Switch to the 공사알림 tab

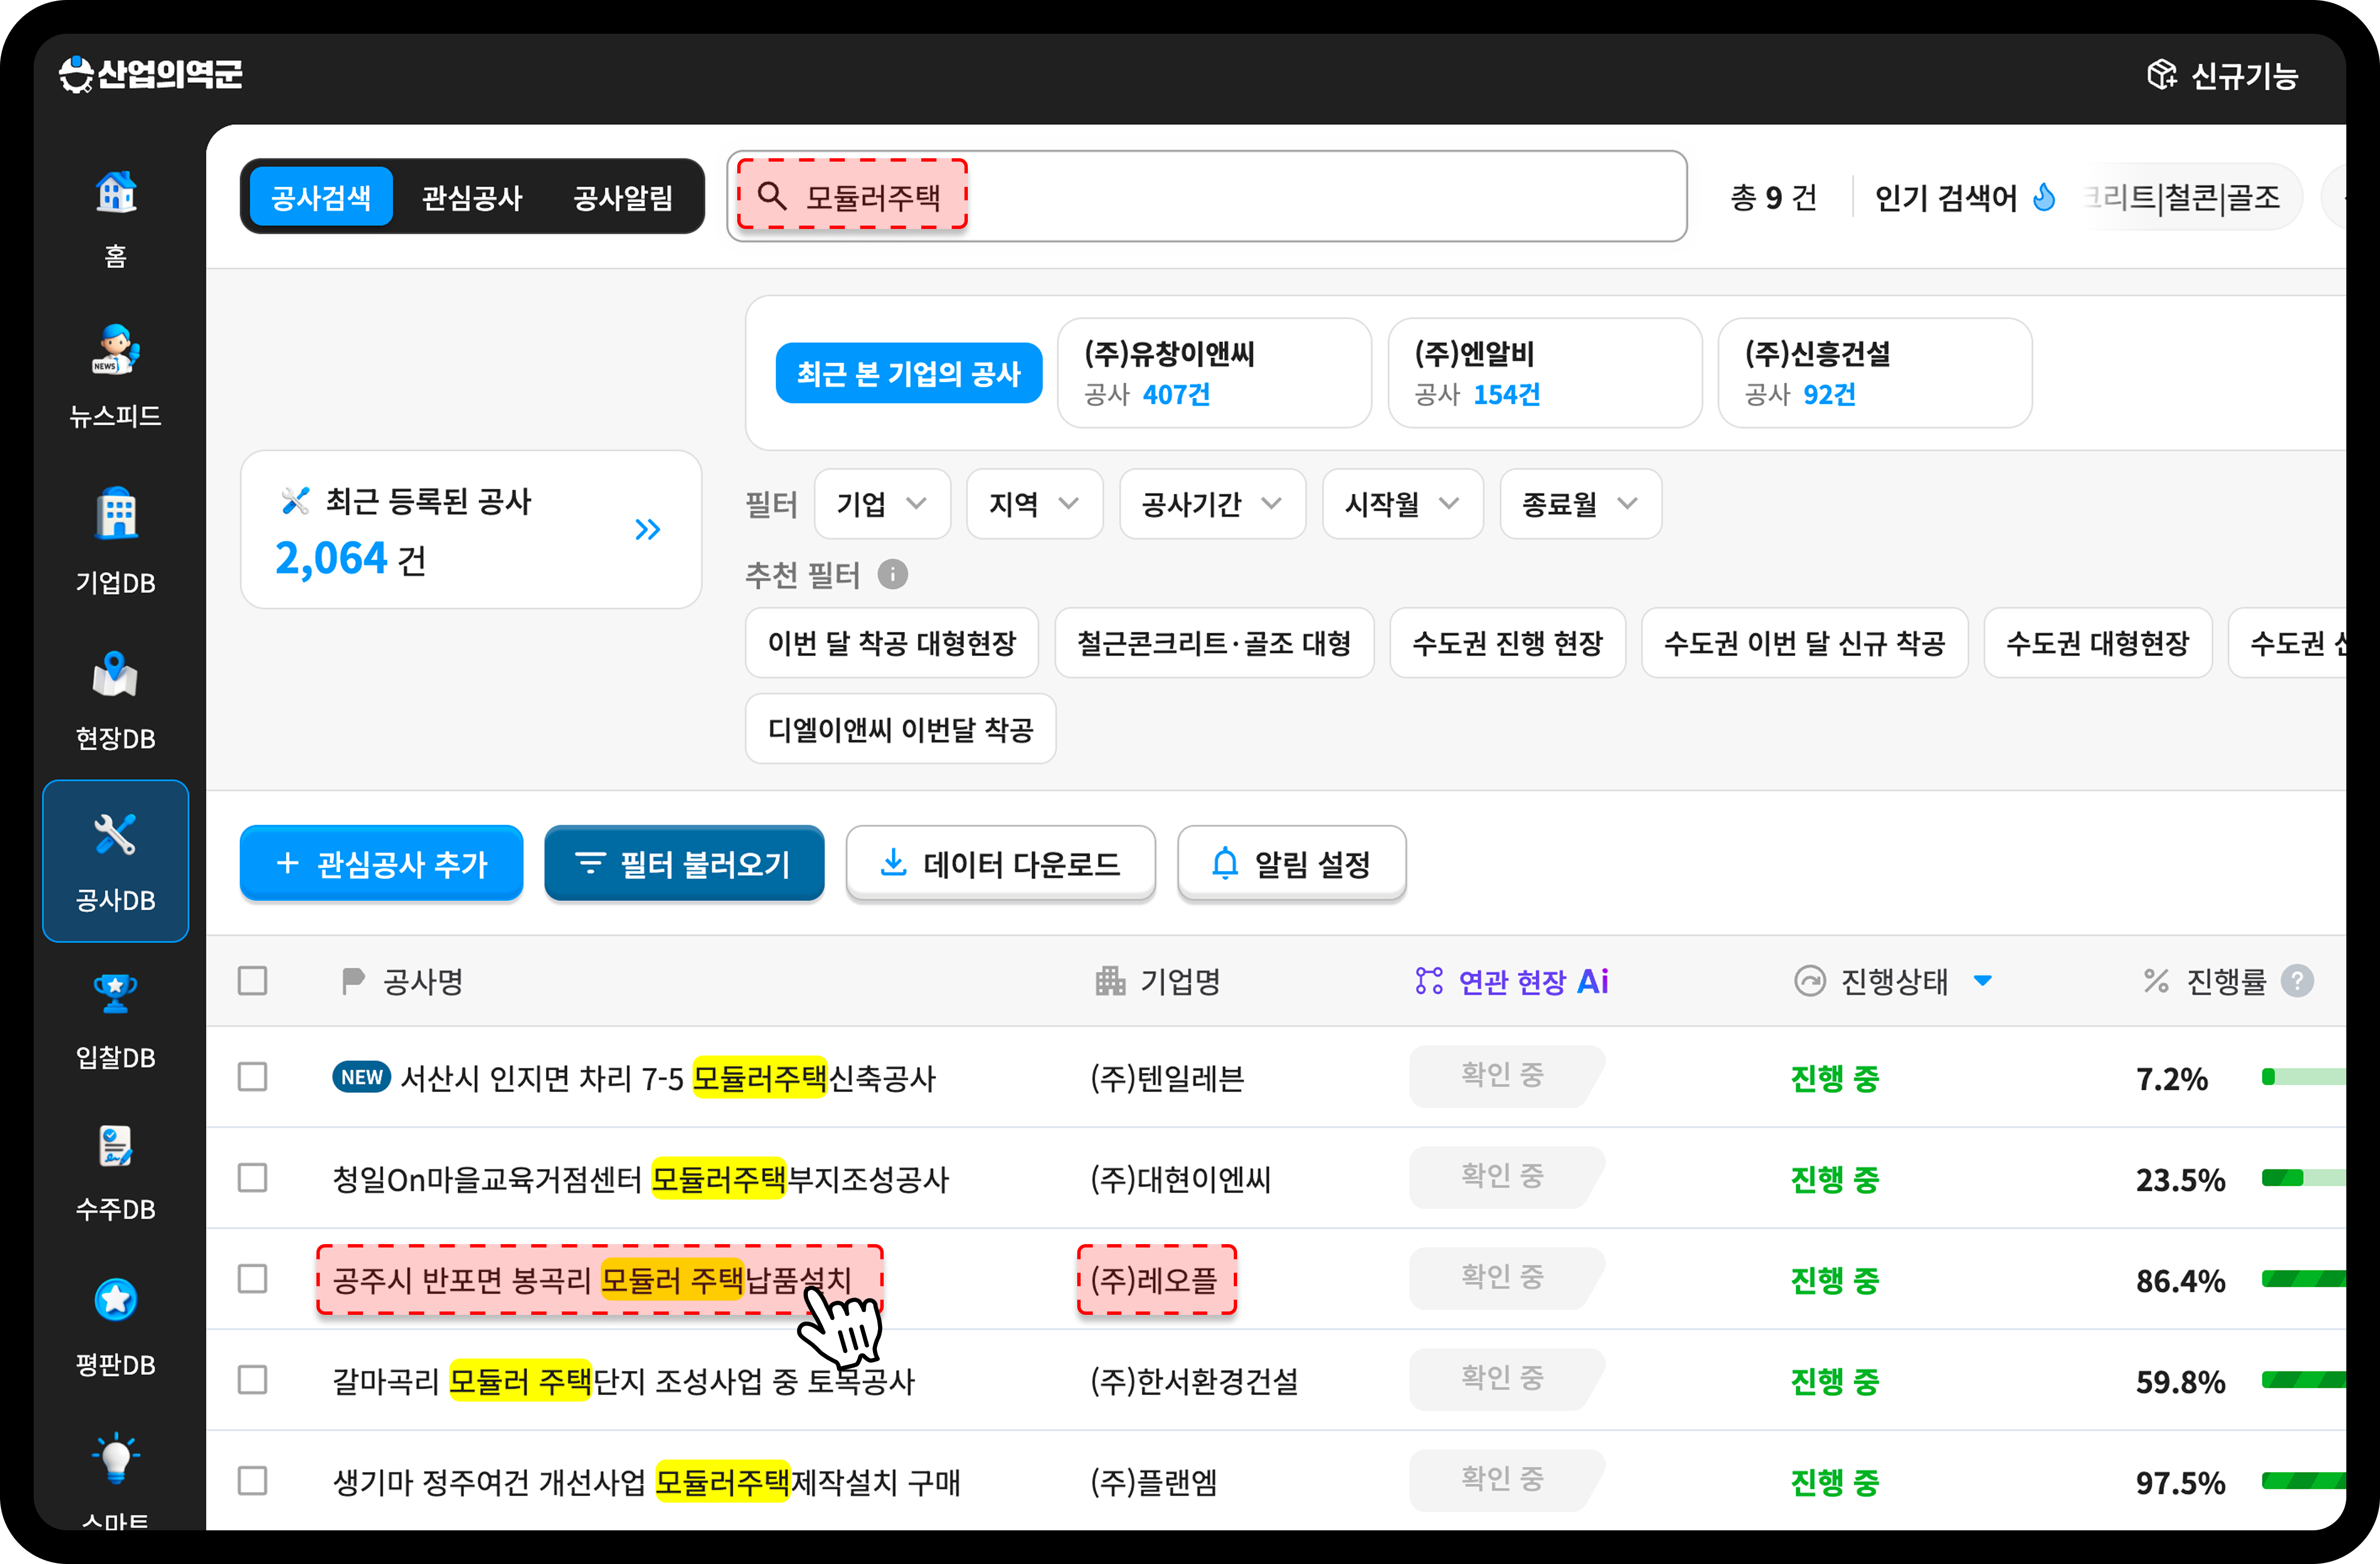(x=623, y=197)
